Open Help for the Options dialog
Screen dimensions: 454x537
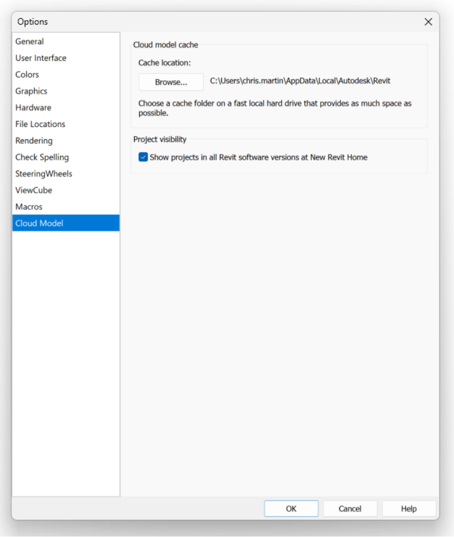click(409, 508)
